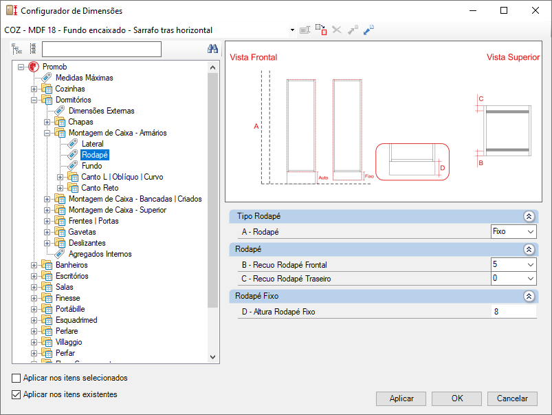Click the folder icon beside Gavetas
The width and height of the screenshot is (552, 415).
click(x=60, y=232)
